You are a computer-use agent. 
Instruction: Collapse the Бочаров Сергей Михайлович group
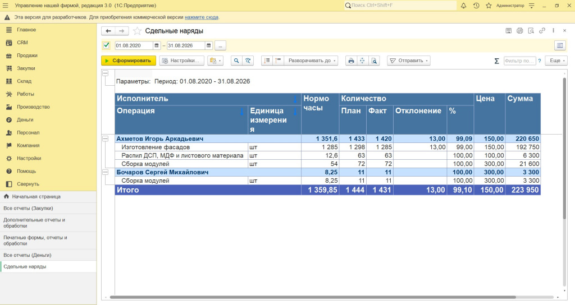[x=105, y=172]
